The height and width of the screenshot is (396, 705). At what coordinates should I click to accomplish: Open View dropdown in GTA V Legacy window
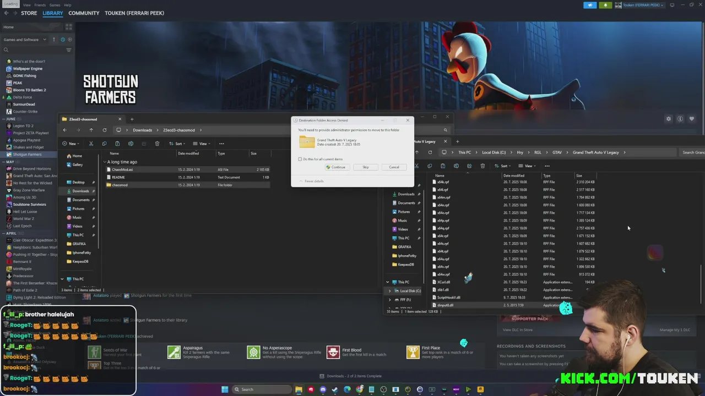(528, 166)
